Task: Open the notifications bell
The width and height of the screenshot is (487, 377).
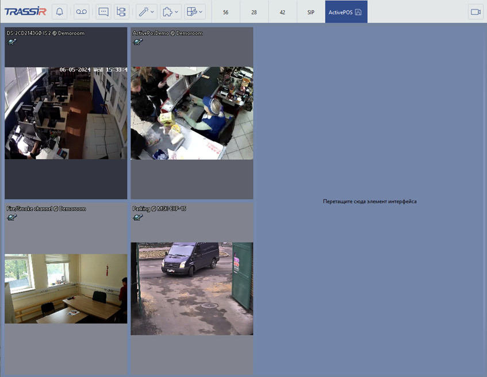Action: (x=60, y=11)
